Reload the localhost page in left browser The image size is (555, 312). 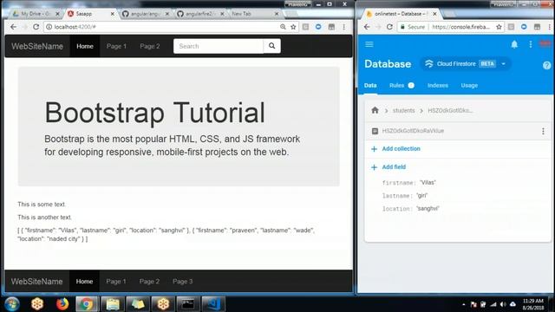point(36,27)
